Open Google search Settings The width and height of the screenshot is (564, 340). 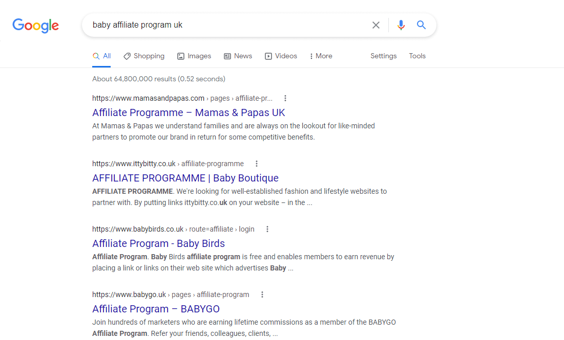(x=383, y=56)
